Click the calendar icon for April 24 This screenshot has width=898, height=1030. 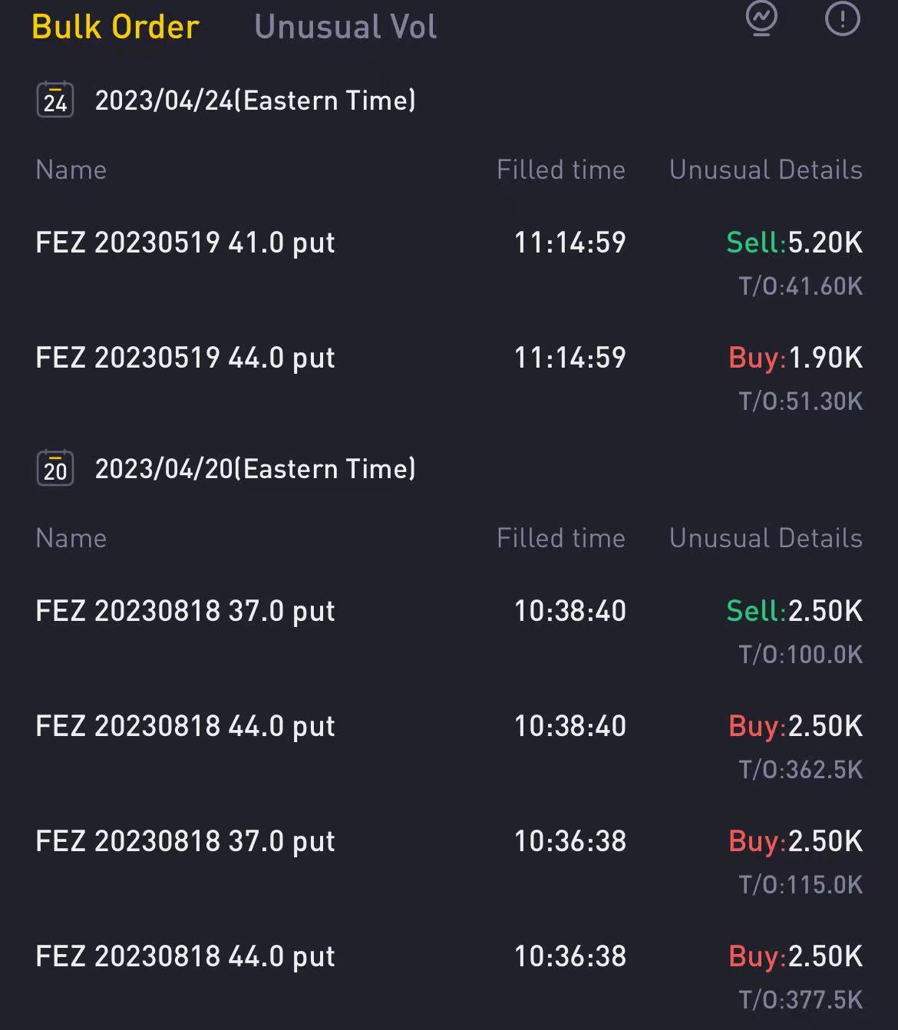tap(55, 100)
